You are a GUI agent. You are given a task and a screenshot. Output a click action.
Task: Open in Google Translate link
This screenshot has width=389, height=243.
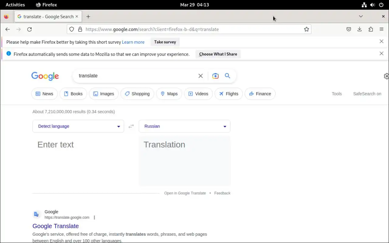[x=185, y=193]
